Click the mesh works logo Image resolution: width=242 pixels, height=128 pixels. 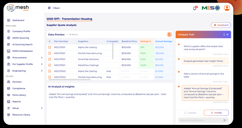18,8
